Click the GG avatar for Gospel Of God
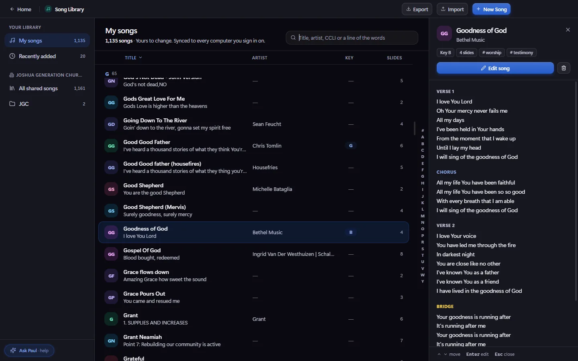Image resolution: width=578 pixels, height=361 pixels. [x=111, y=254]
